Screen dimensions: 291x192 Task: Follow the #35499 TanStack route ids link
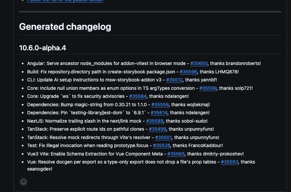tap(157, 129)
